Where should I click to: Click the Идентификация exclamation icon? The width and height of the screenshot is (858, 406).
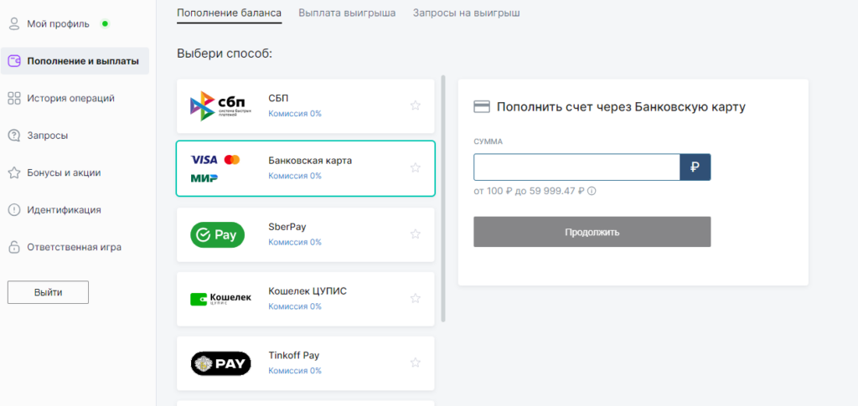[x=14, y=210]
